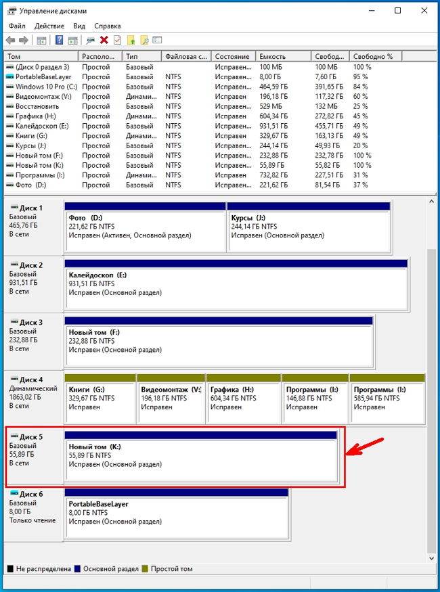
Task: Sort by the Свободно % column header
Action: pyautogui.click(x=376, y=56)
